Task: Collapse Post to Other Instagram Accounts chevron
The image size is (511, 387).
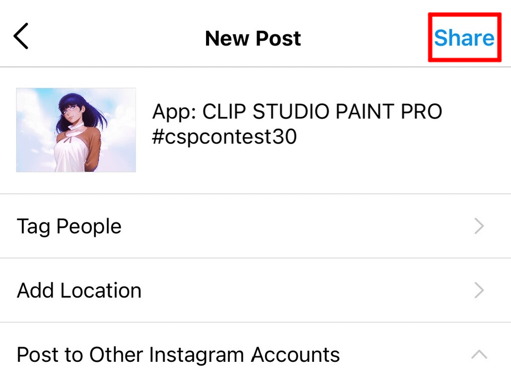Action: click(x=479, y=355)
